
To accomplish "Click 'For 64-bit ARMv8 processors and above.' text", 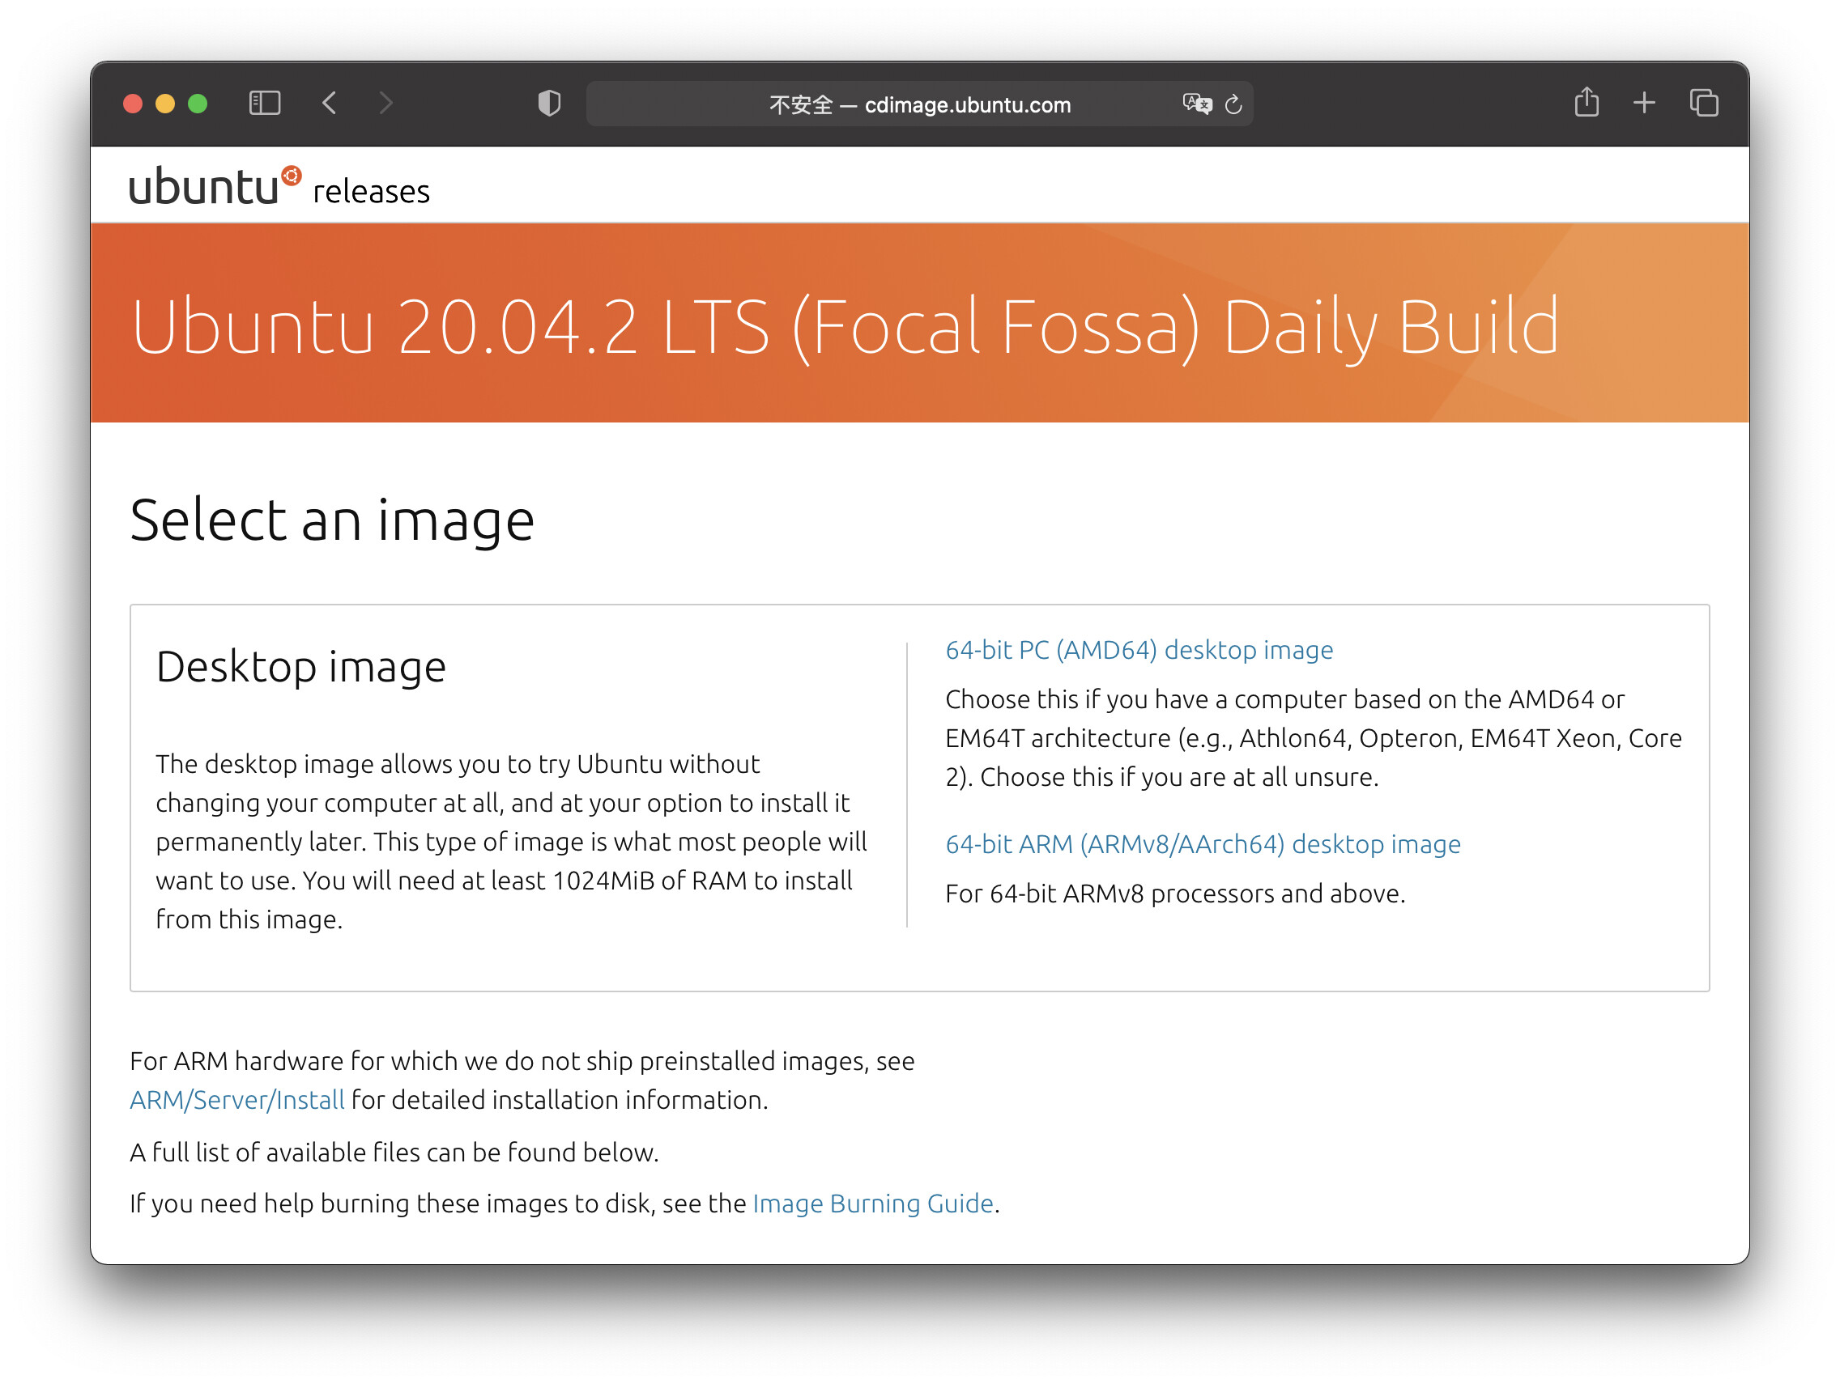I will coord(1174,894).
